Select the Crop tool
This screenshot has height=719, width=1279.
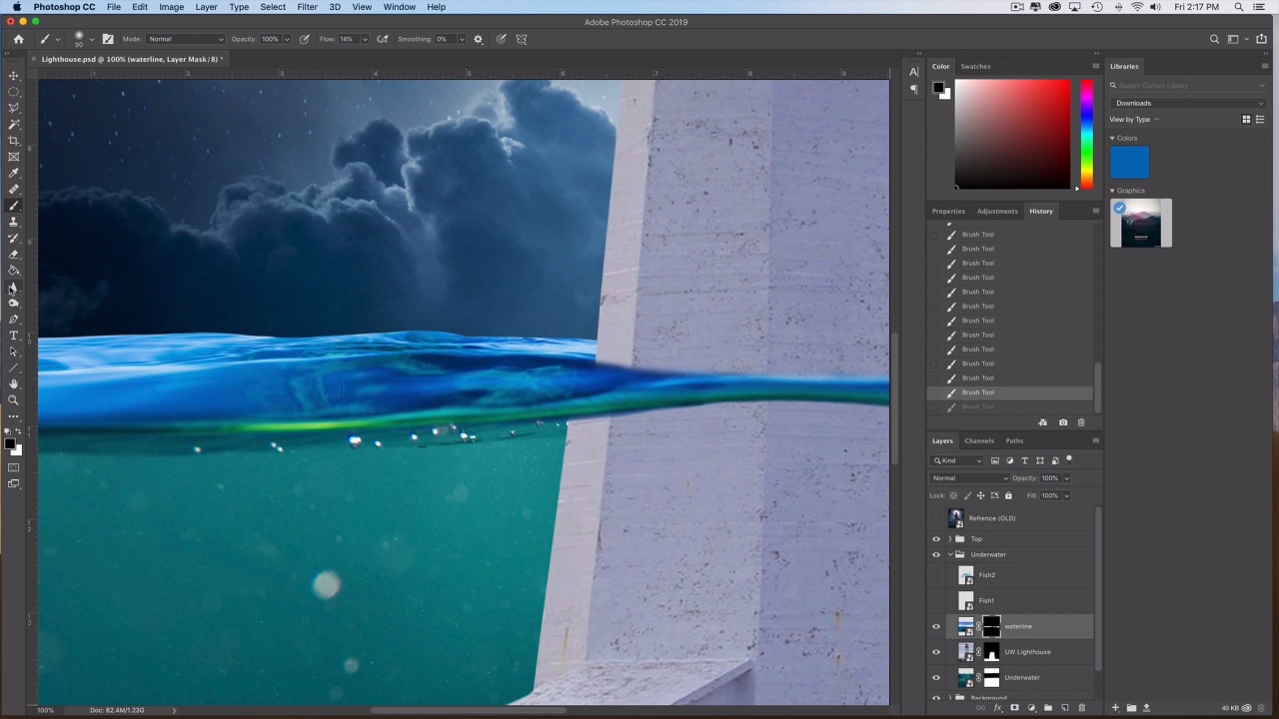point(14,141)
